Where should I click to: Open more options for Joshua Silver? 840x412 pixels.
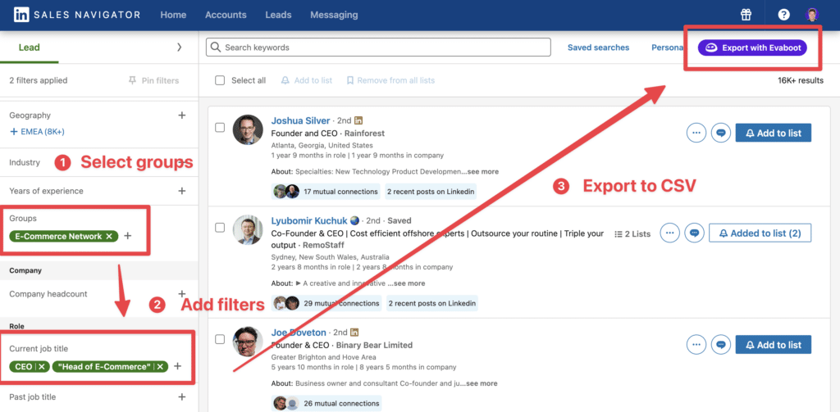696,133
